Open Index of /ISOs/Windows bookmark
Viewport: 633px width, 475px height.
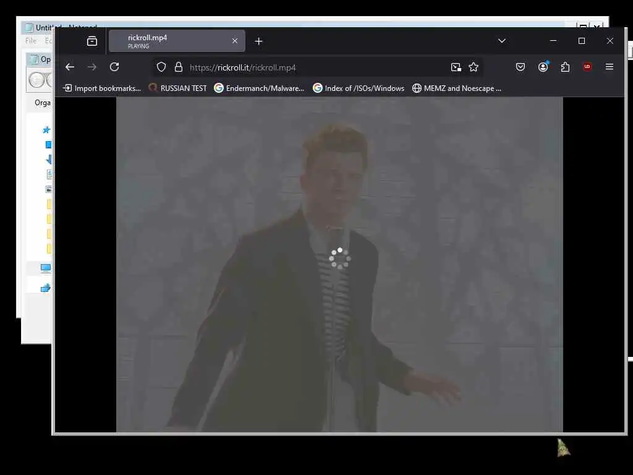click(x=359, y=88)
